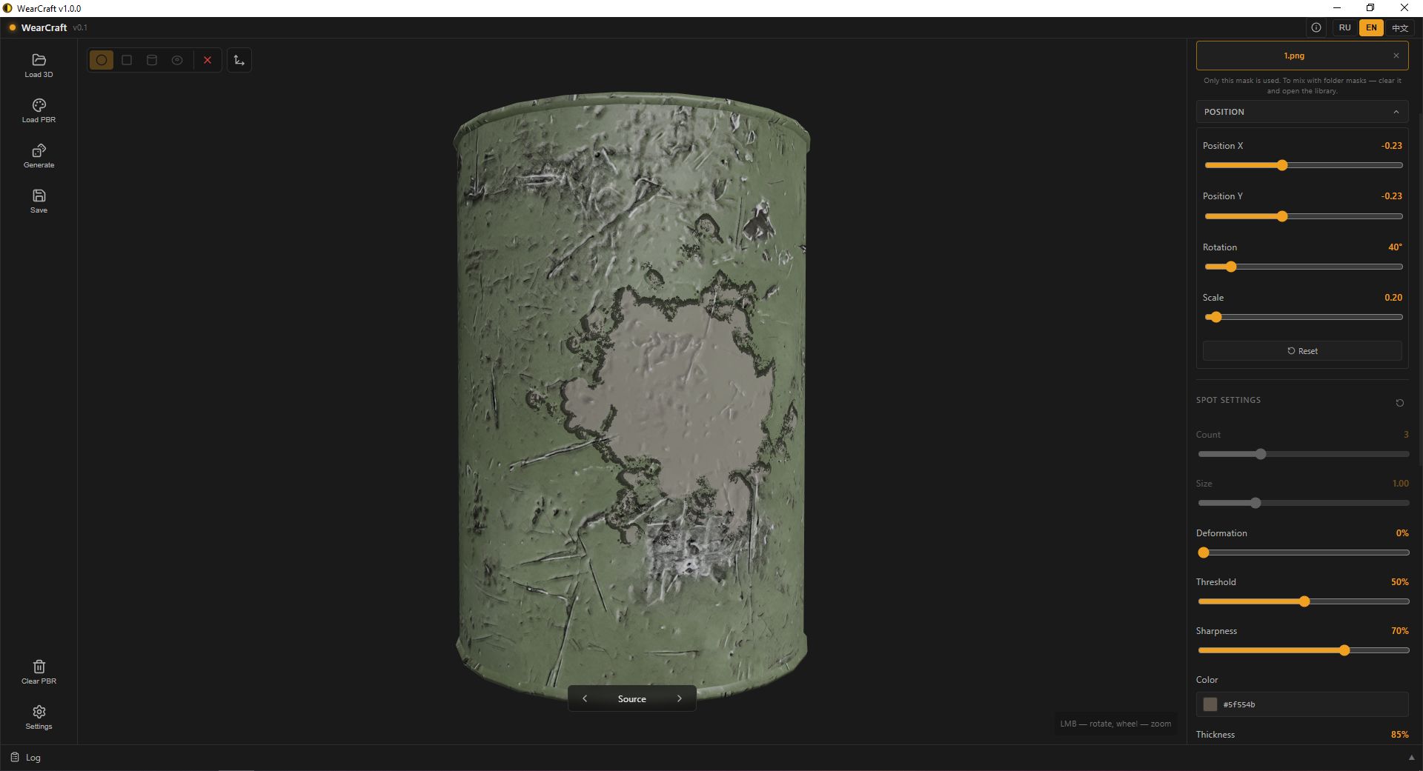The image size is (1423, 771).
Task: Remove the 1.png mask with its X
Action: [1396, 56]
